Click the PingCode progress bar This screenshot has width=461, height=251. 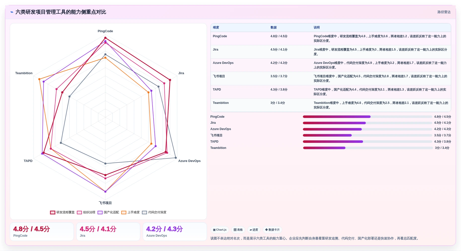click(x=367, y=117)
